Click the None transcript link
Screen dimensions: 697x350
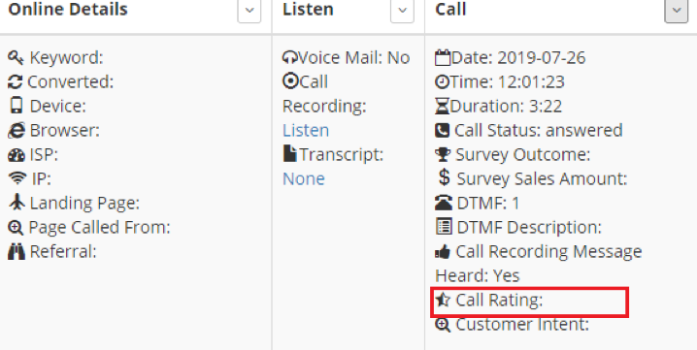[304, 178]
